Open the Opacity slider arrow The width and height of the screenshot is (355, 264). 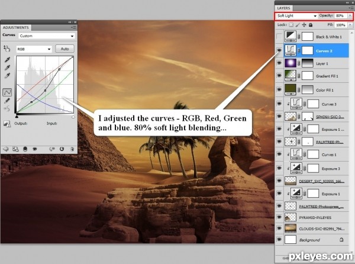coord(350,16)
